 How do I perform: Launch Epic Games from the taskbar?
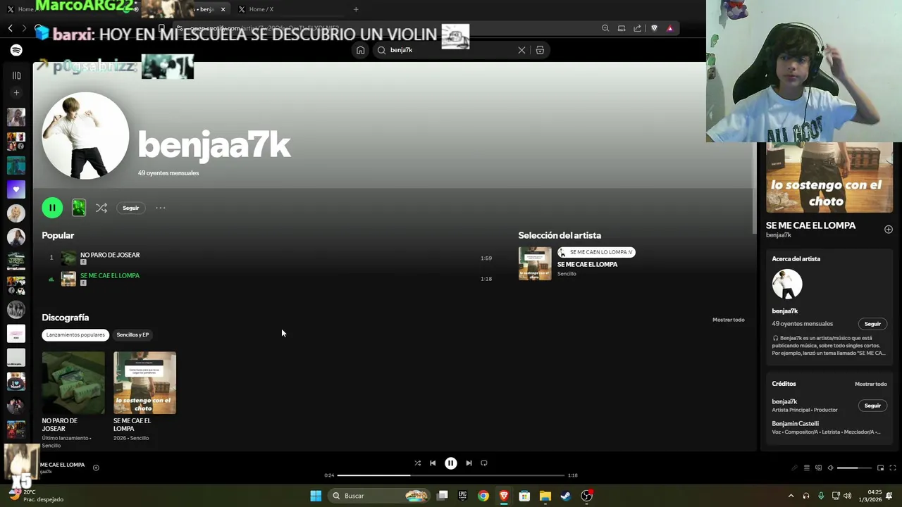pyautogui.click(x=462, y=496)
